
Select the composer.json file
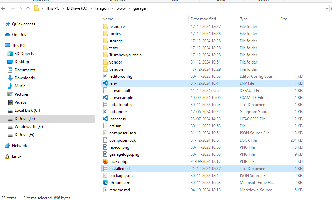(x=122, y=133)
